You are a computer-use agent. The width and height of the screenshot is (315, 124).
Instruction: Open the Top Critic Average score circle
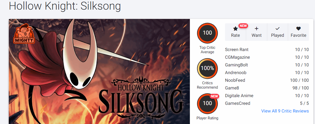207,33
